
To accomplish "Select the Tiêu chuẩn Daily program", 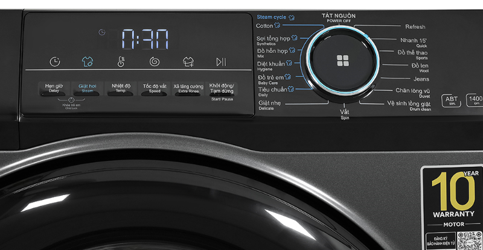I will pos(273,92).
